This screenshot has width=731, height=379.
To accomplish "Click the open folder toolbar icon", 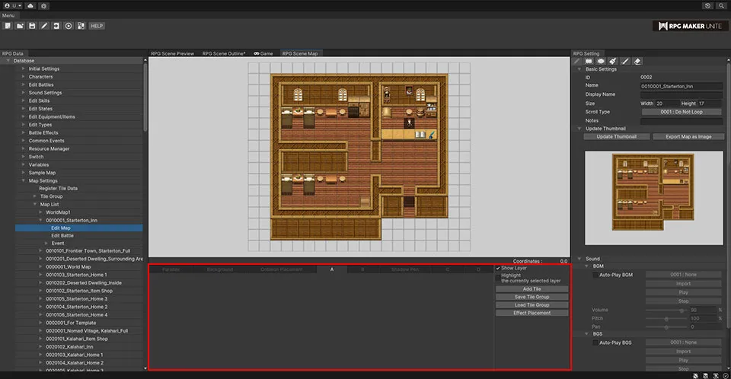I will pyautogui.click(x=19, y=26).
